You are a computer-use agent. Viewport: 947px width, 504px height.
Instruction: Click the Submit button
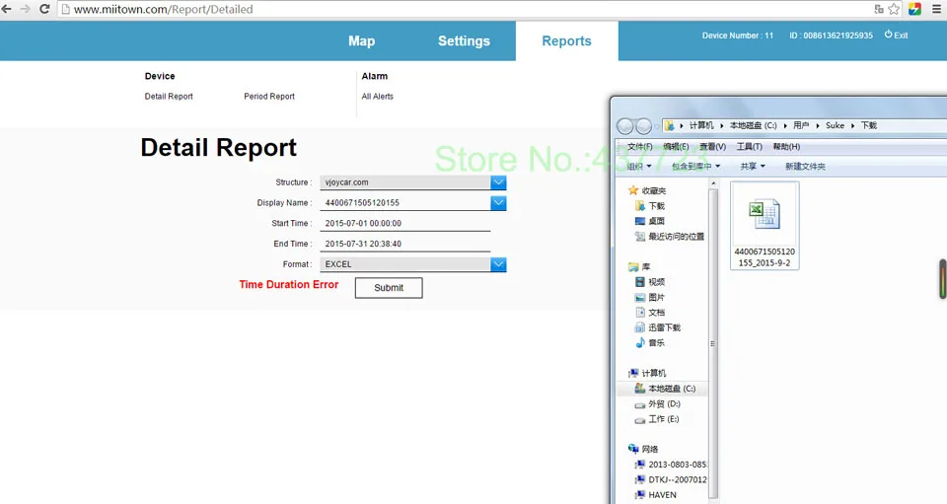(389, 288)
